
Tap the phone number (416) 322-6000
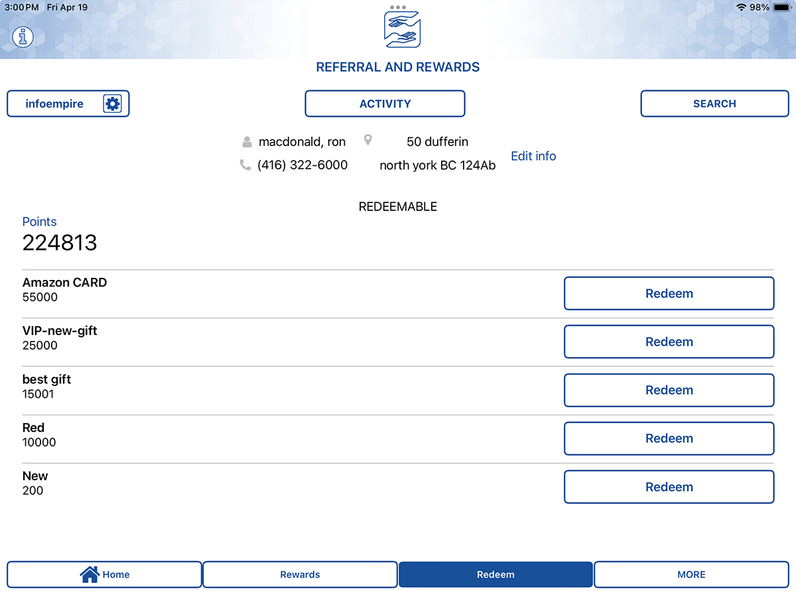(x=302, y=165)
